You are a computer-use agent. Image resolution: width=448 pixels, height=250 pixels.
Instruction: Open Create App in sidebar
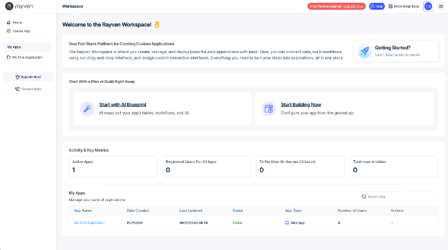click(x=18, y=31)
